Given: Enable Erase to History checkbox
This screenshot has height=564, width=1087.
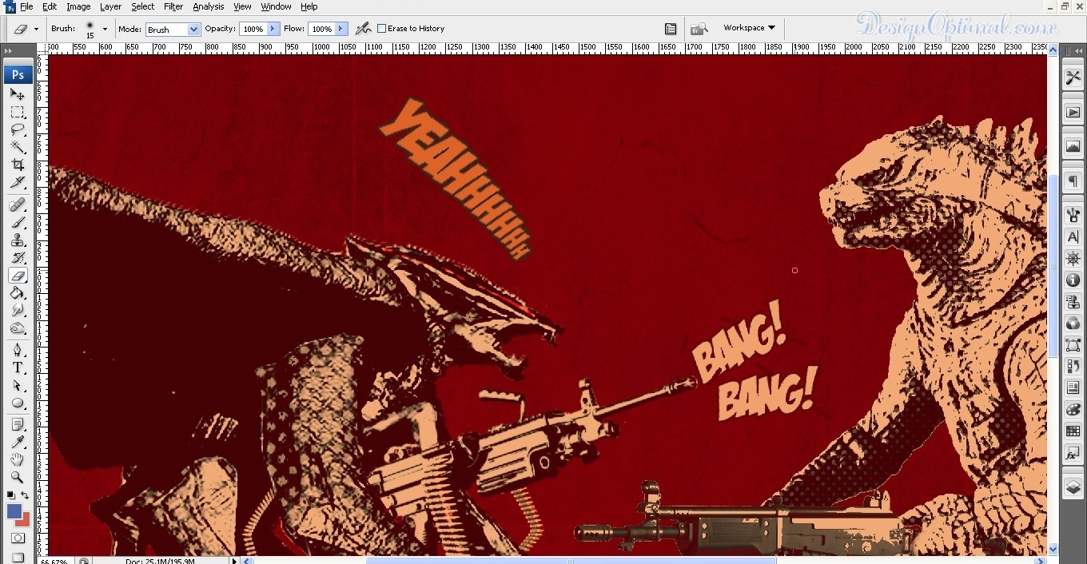Looking at the screenshot, I should point(381,29).
